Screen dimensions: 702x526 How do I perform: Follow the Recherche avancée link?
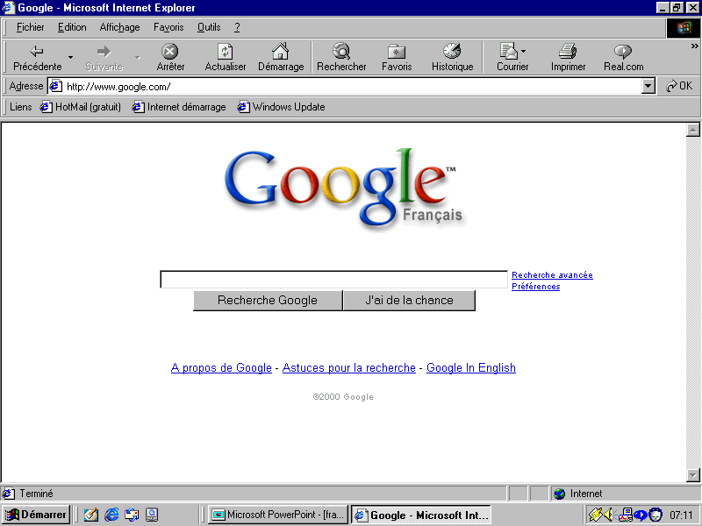click(552, 275)
